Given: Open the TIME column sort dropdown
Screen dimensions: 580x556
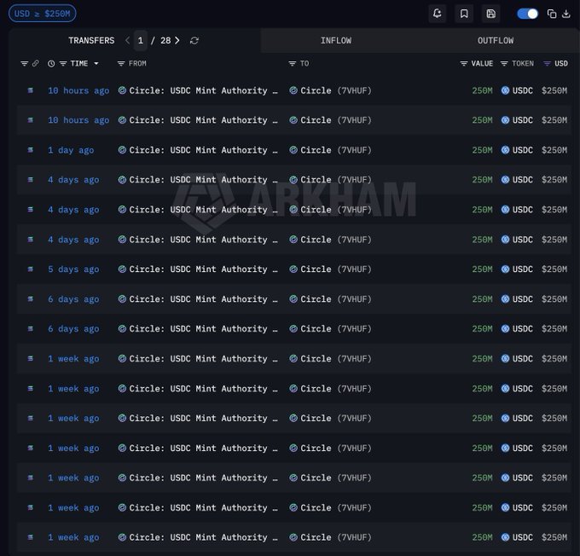Looking at the screenshot, I should click(96, 64).
